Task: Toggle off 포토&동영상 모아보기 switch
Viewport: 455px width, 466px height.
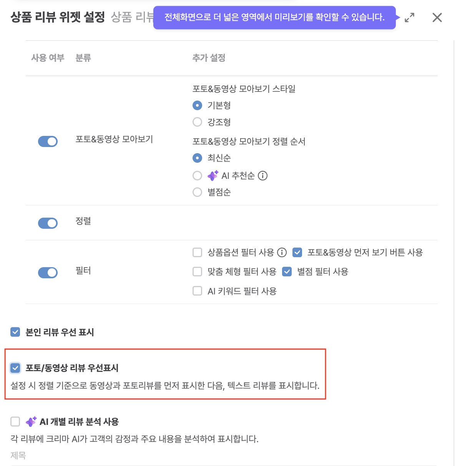Action: point(48,142)
